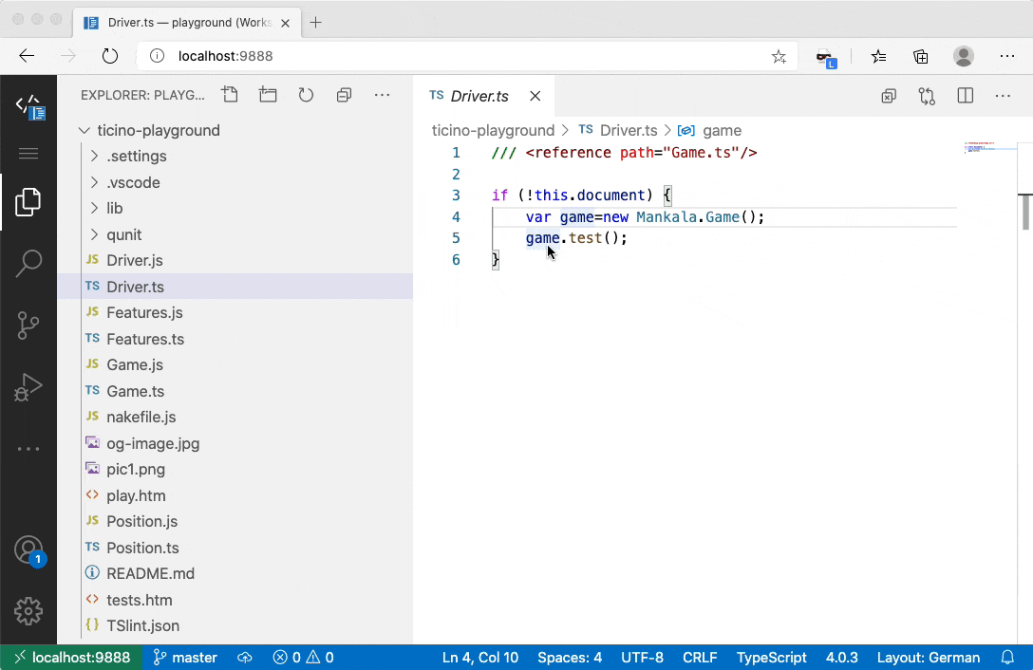Screen dimensions: 1033x670
Task: Create a new folder in the Explorer
Action: click(268, 95)
